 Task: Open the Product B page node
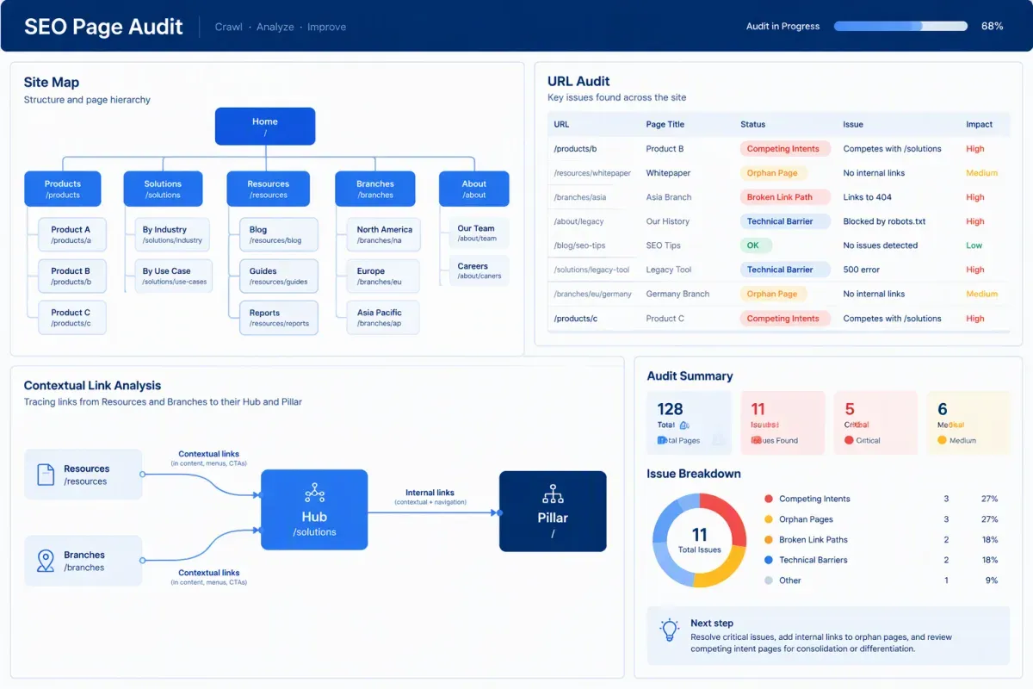click(71, 276)
